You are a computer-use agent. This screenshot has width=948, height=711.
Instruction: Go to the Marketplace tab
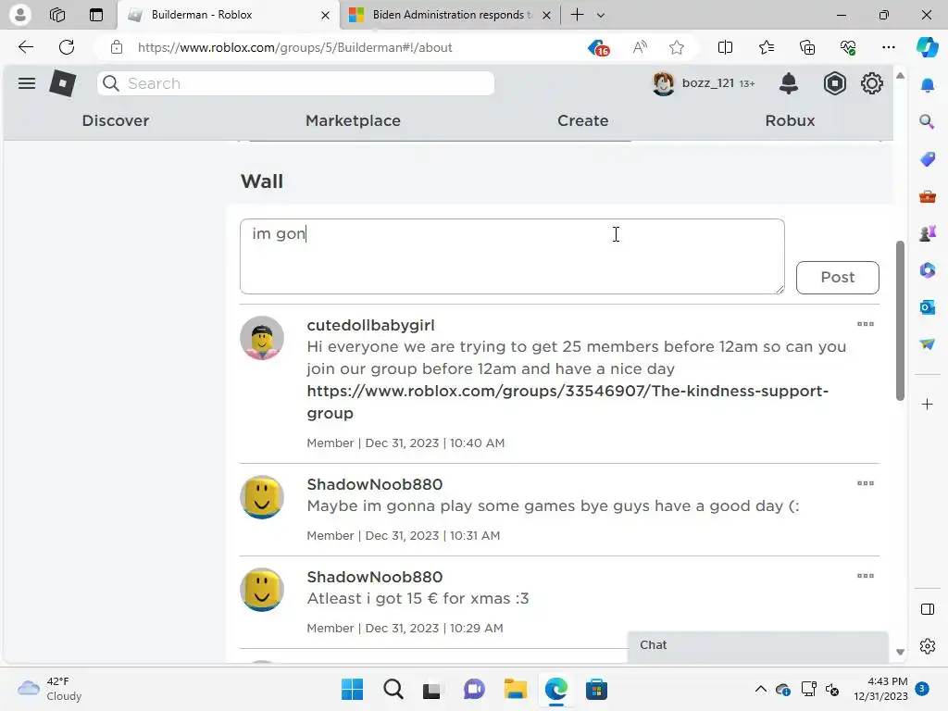tap(353, 120)
